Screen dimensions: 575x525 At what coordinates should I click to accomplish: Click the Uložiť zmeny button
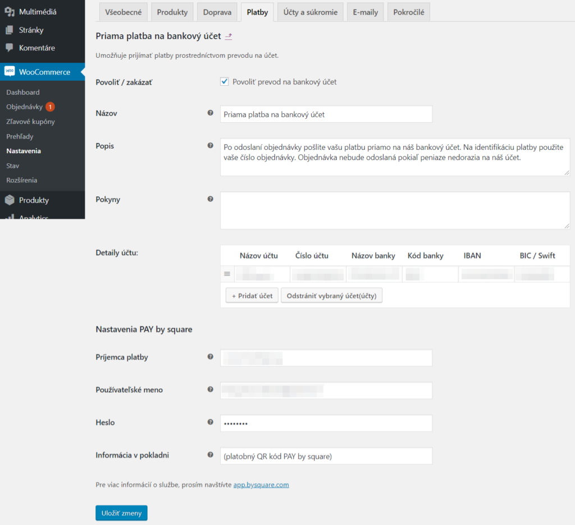pos(121,513)
